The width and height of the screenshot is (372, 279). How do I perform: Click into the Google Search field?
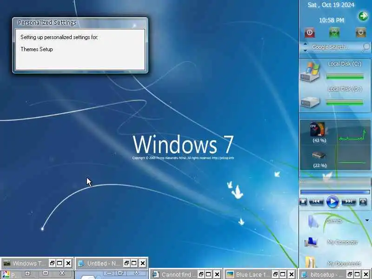click(x=334, y=47)
